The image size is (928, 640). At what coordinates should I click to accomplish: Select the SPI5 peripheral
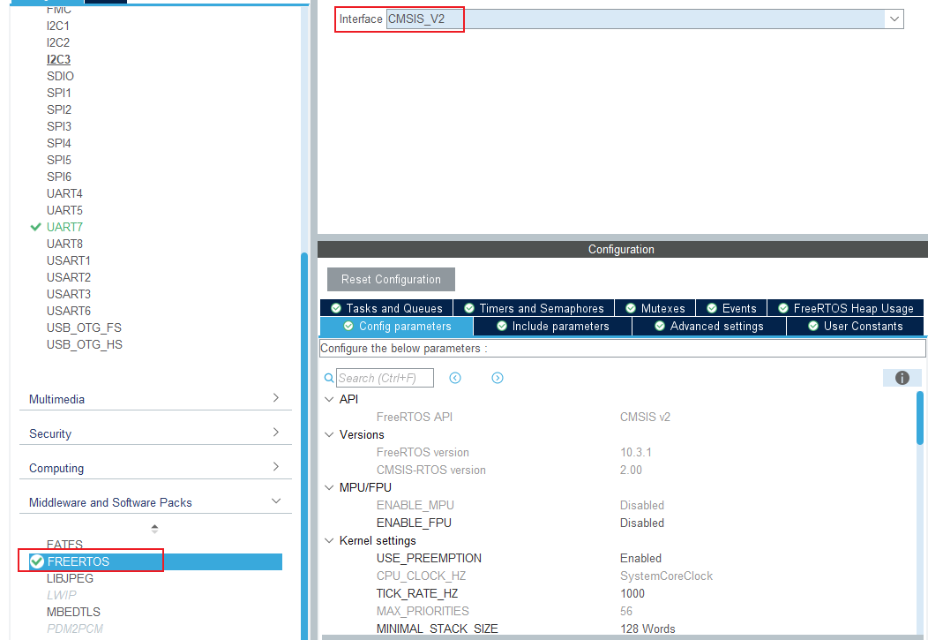pyautogui.click(x=59, y=160)
